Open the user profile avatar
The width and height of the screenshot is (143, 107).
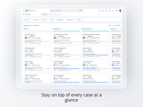[120, 11]
